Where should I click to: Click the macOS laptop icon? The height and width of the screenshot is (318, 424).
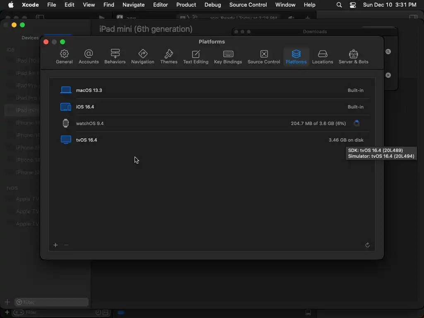click(x=66, y=90)
